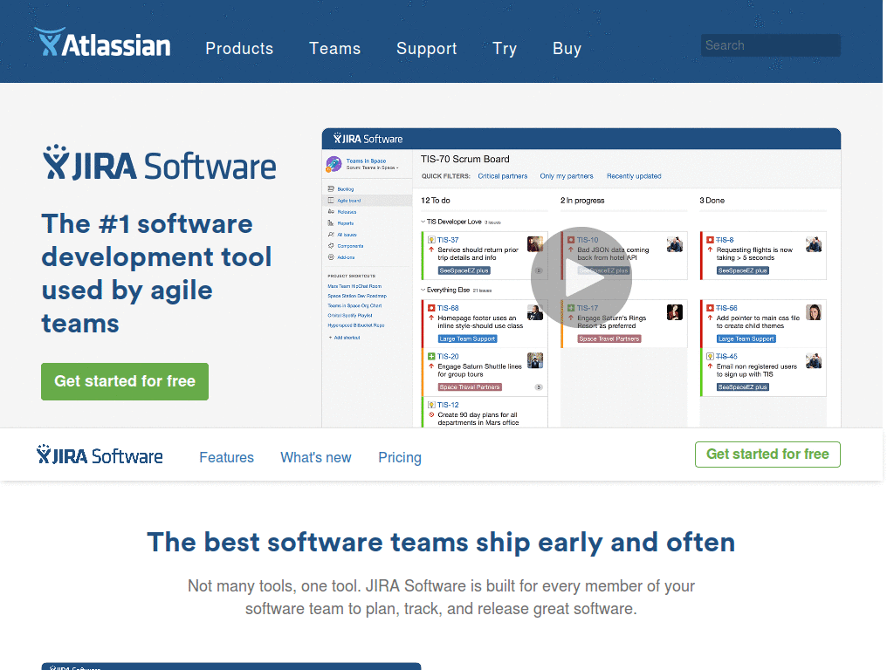Viewport: 894px width, 670px height.
Task: Open the What's new link
Action: coord(316,457)
